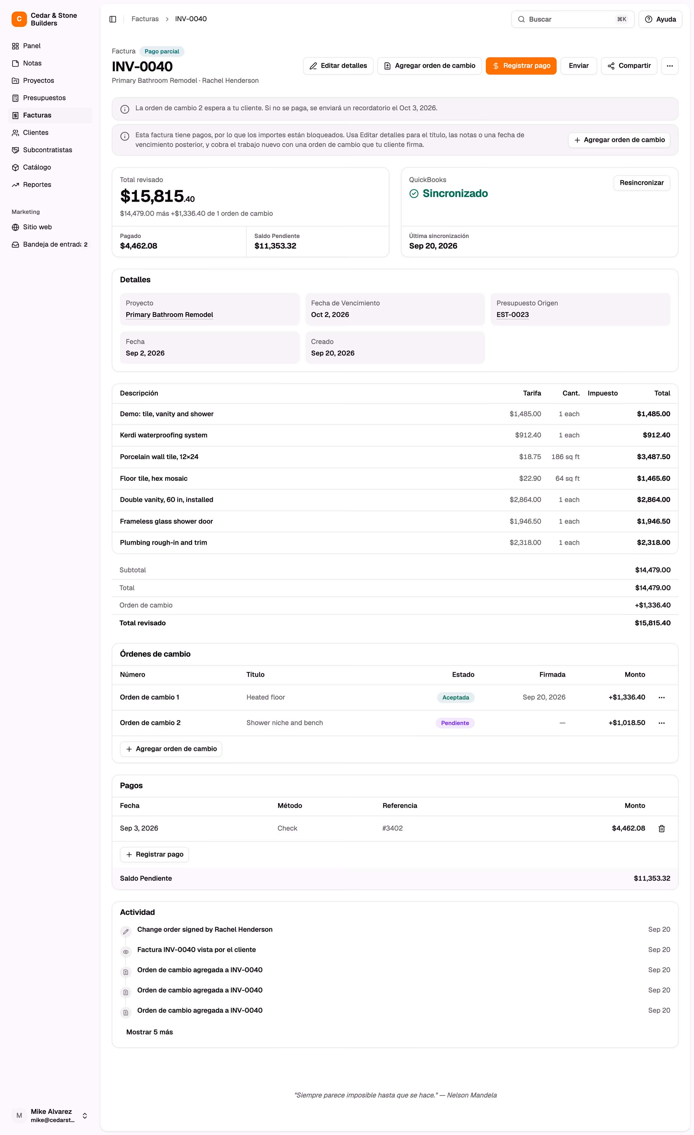
Task: Toggle the sidebar panel icon
Action: (113, 19)
